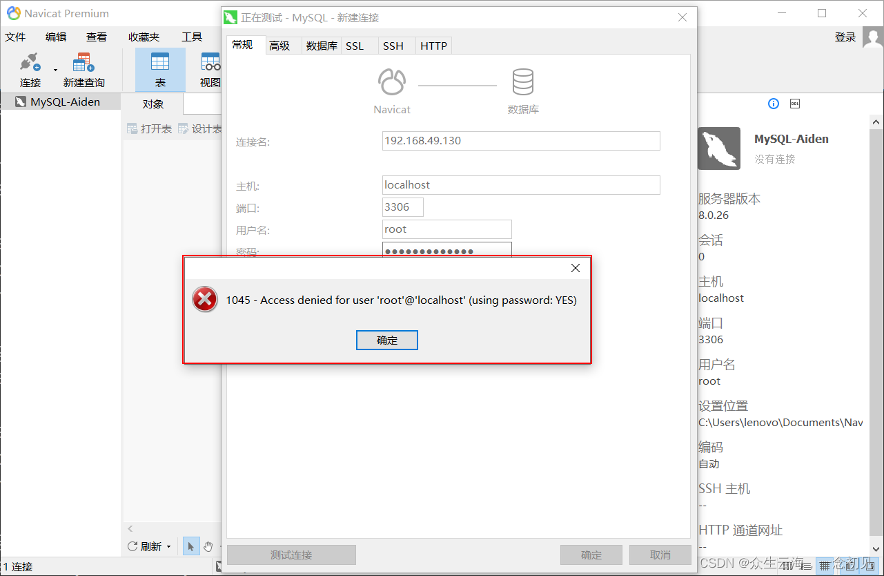Click '1 连接' in the status bar
The width and height of the screenshot is (884, 576).
pos(17,567)
